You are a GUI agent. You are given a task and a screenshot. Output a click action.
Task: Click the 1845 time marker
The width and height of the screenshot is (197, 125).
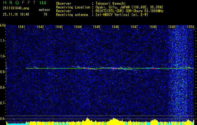tap(96, 27)
